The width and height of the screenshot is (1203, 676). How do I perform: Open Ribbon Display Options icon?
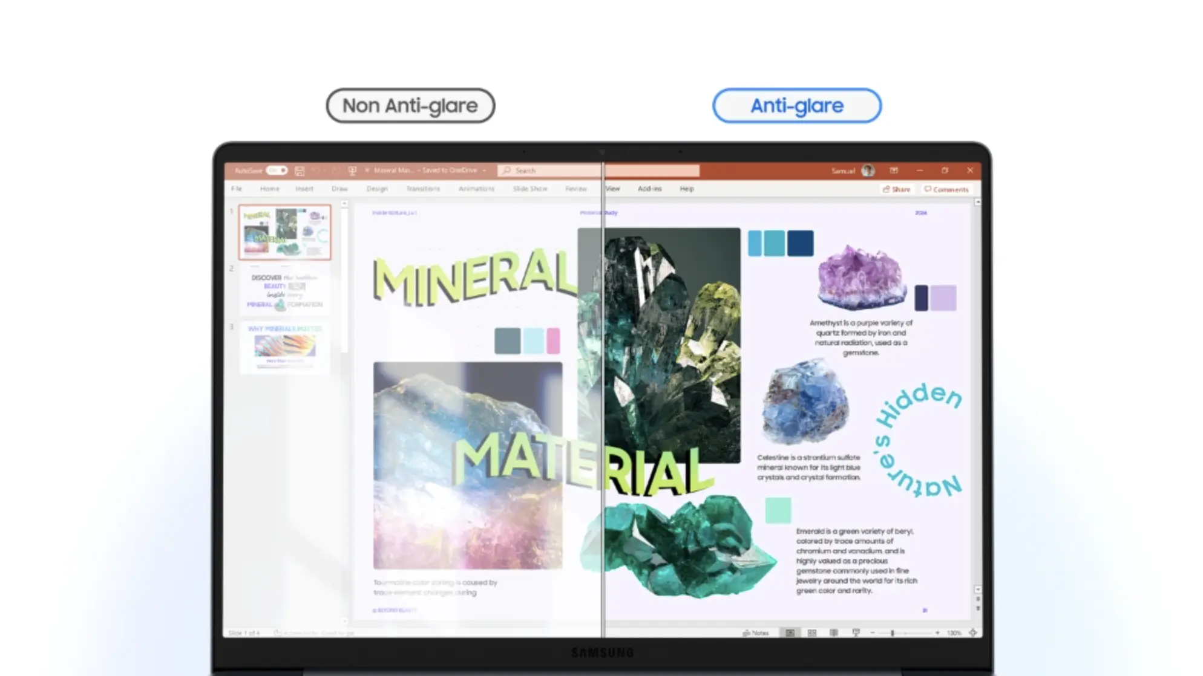point(894,171)
